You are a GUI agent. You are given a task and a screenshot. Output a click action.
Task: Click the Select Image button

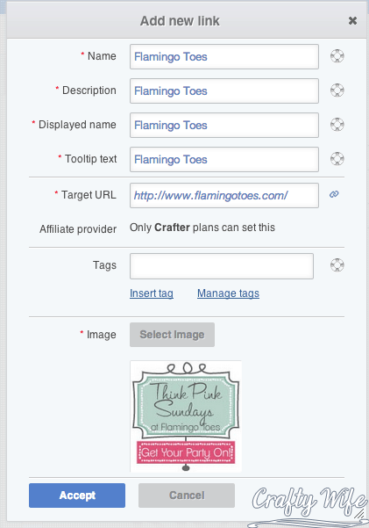pos(172,335)
